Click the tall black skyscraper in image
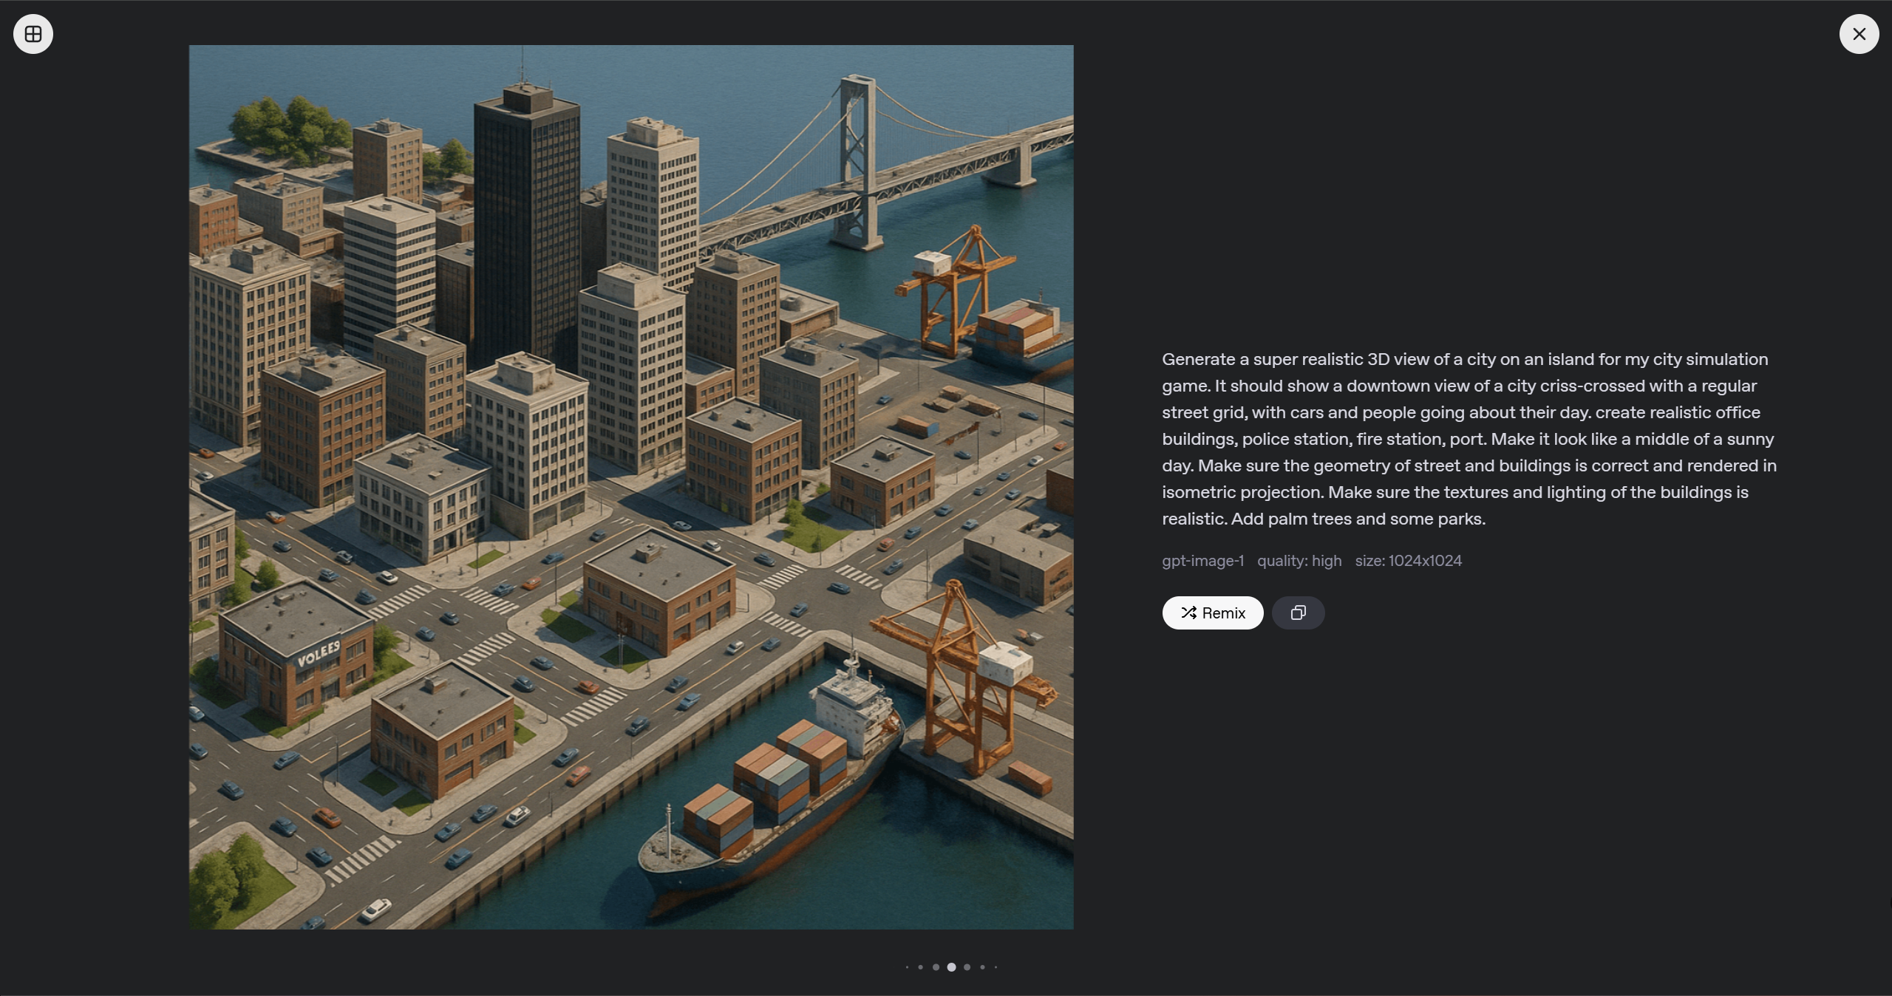This screenshot has height=996, width=1892. [x=526, y=222]
